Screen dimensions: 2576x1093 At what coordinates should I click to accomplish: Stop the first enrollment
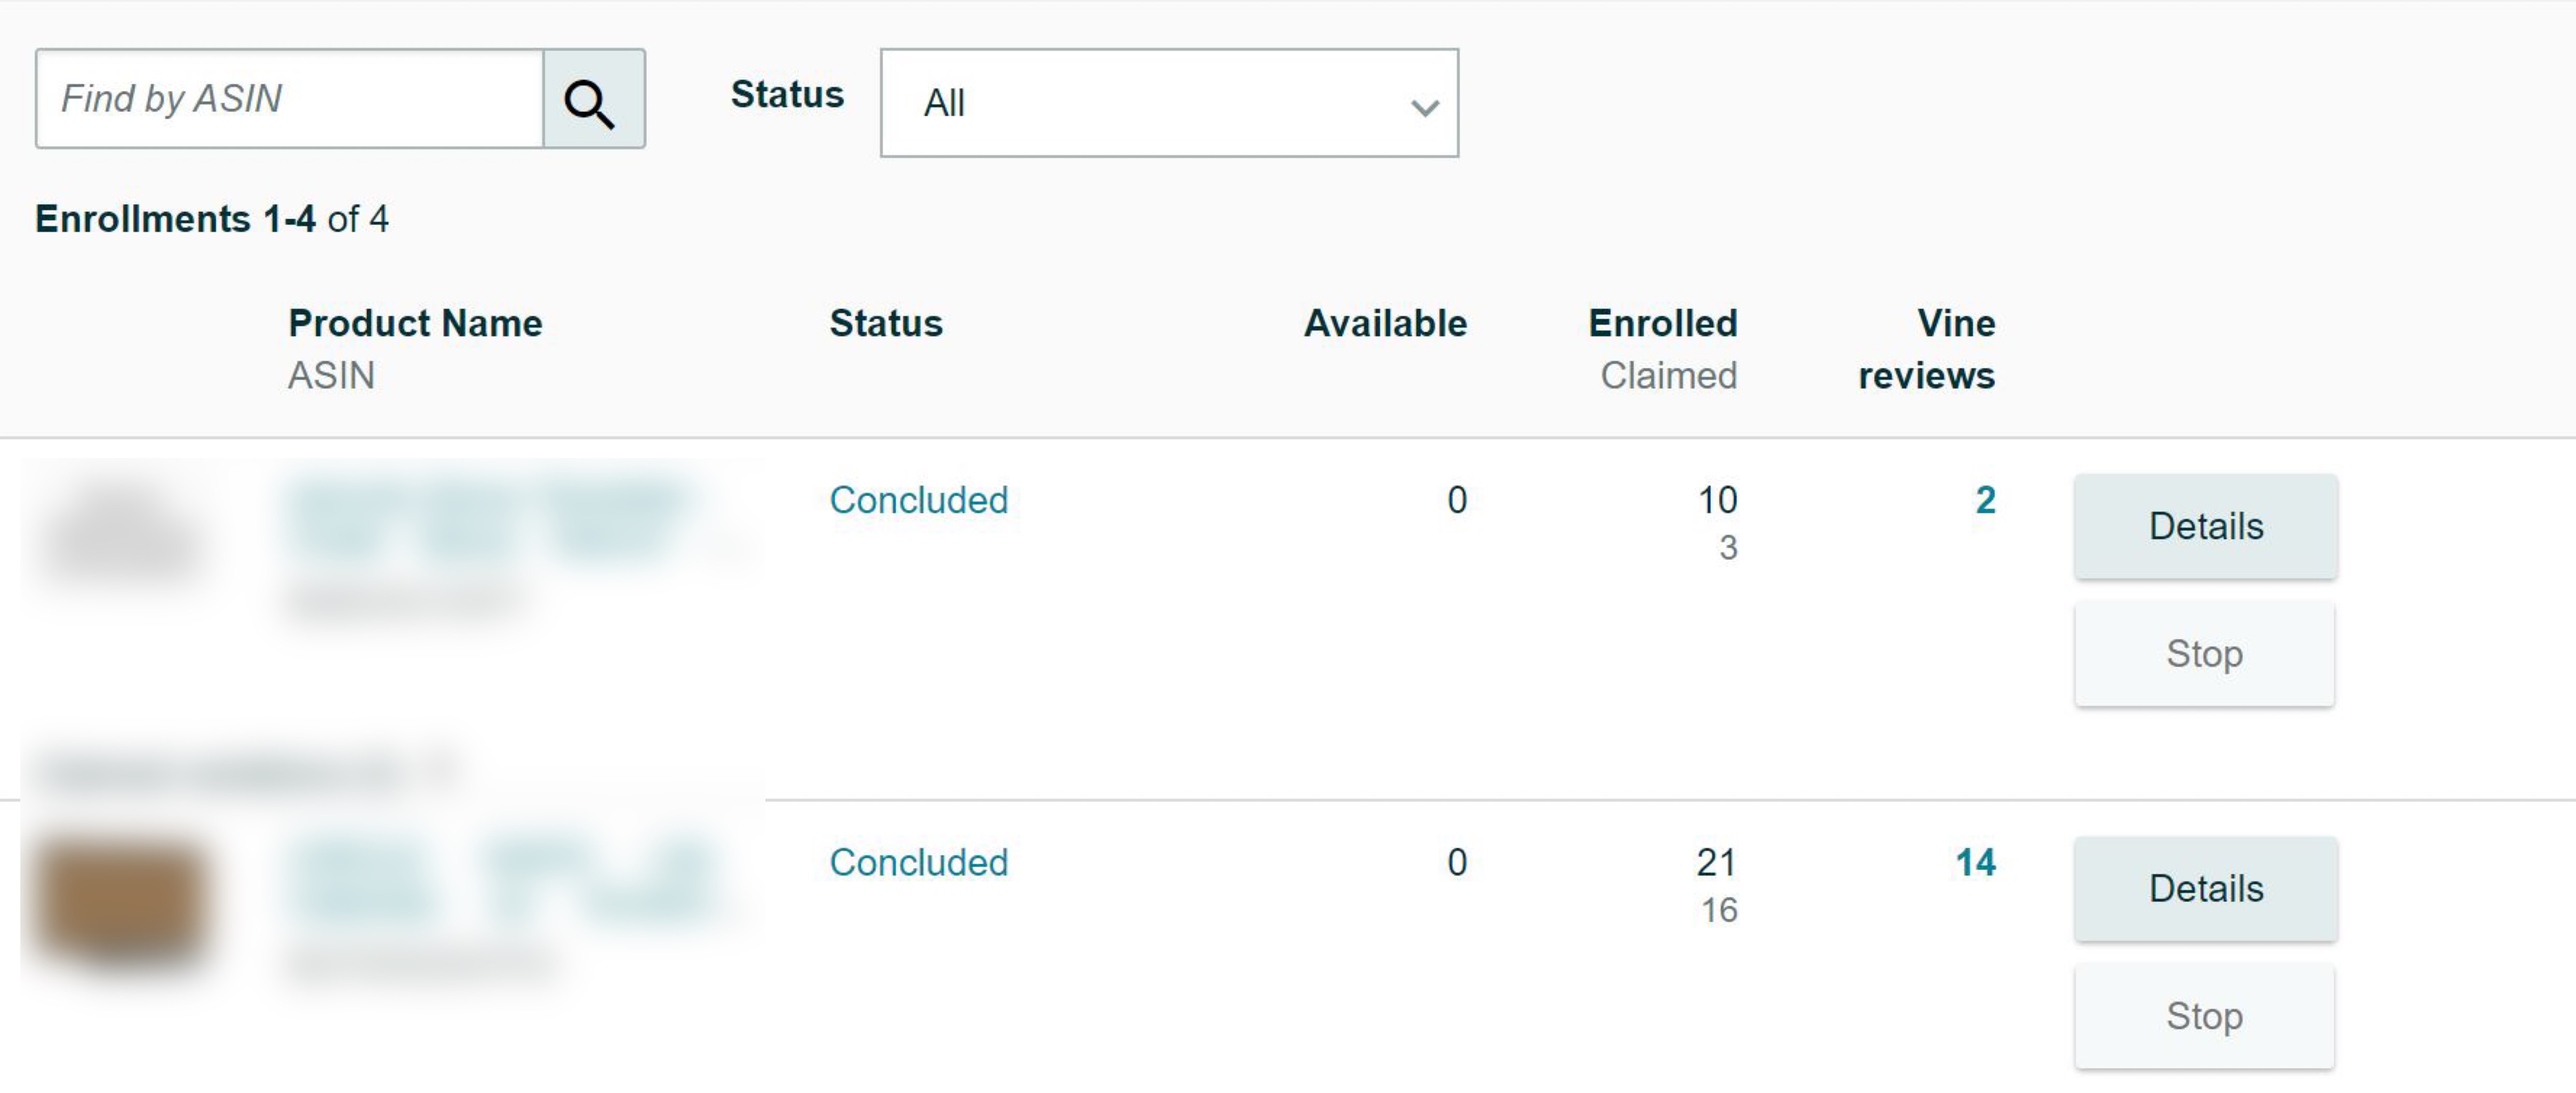pyautogui.click(x=2204, y=654)
